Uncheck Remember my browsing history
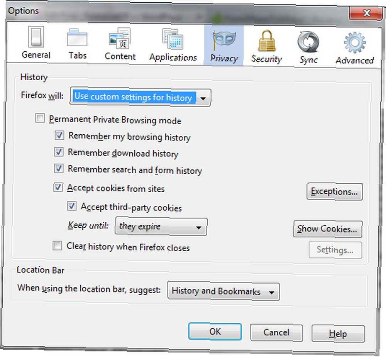The width and height of the screenshot is (386, 357). pyautogui.click(x=59, y=135)
